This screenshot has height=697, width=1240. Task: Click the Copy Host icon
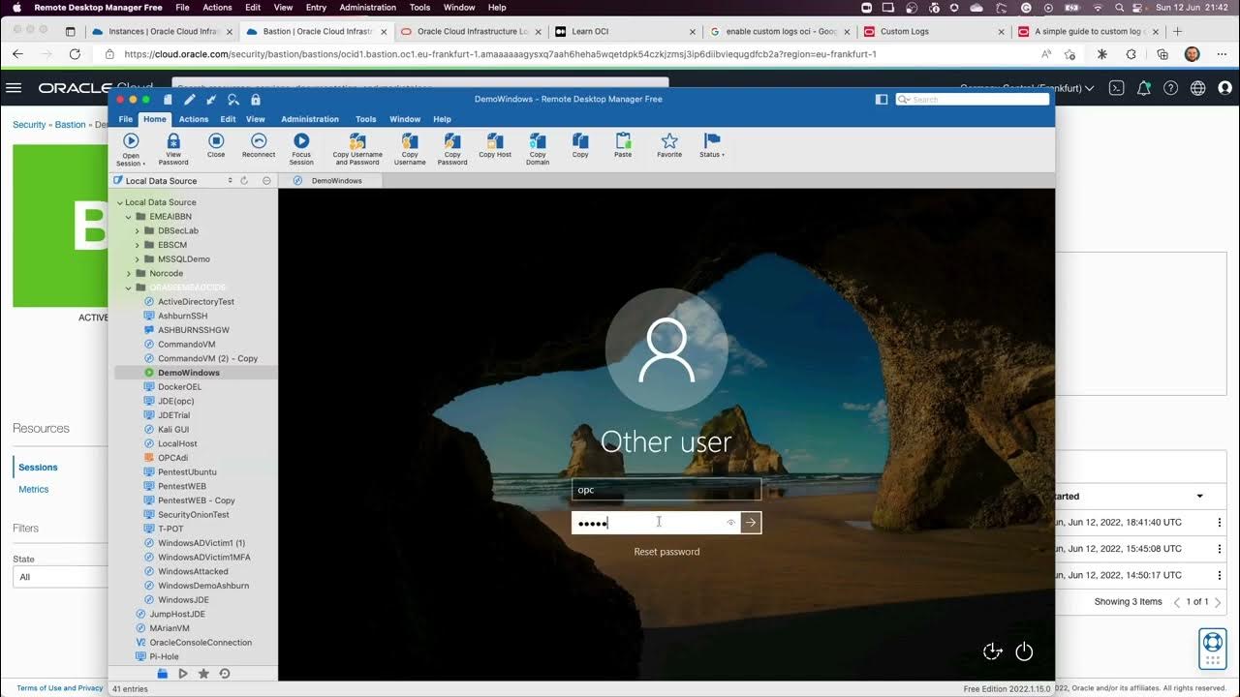point(495,145)
